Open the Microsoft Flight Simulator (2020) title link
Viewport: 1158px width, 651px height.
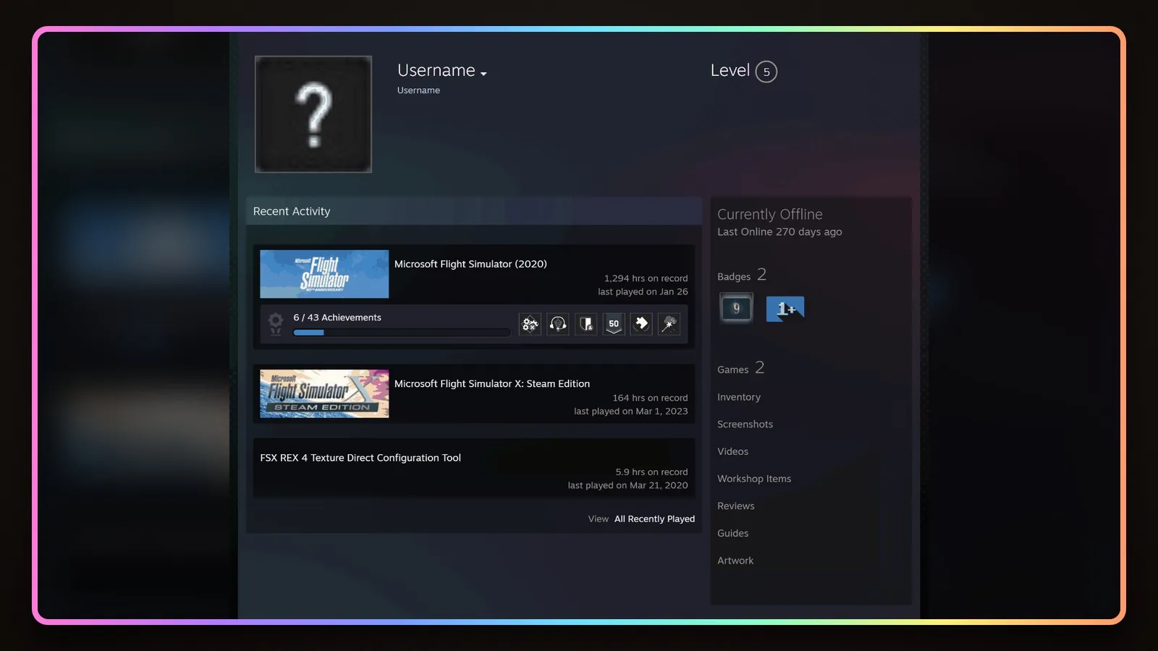click(470, 264)
